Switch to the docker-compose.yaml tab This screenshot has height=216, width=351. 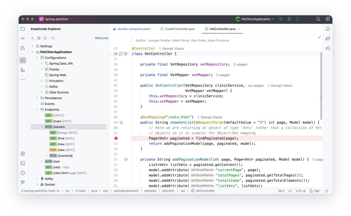click(134, 29)
